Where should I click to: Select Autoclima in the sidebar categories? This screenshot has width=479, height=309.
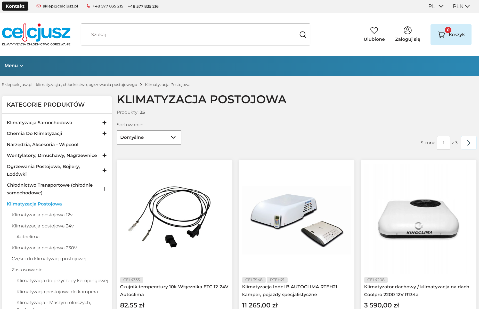pyautogui.click(x=28, y=236)
